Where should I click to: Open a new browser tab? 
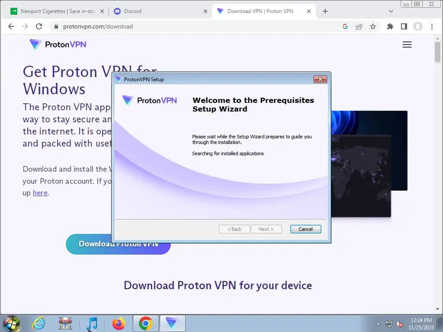click(x=325, y=11)
